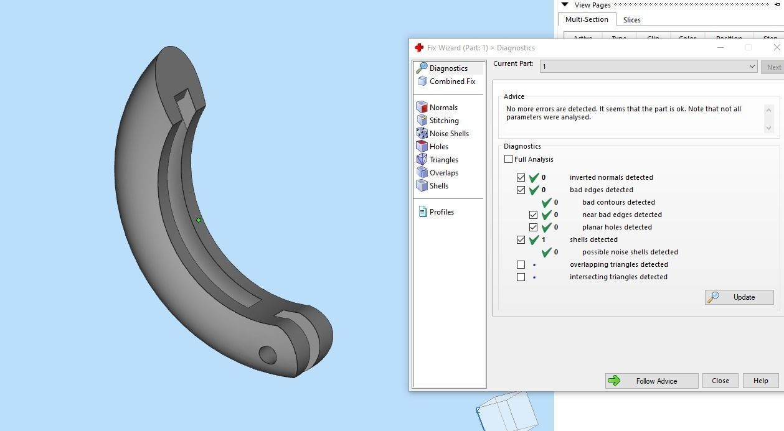The height and width of the screenshot is (431, 784).
Task: Enable overlapping triangles detected checkbox
Action: coord(521,264)
